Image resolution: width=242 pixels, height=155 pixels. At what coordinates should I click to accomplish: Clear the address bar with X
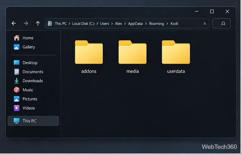(205, 23)
